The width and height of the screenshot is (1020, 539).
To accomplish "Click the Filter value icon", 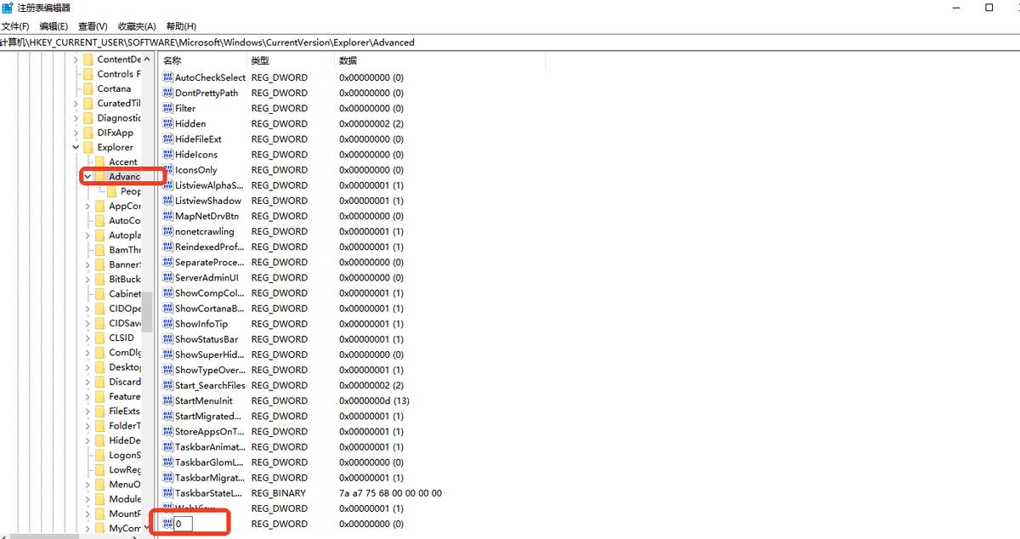I will point(167,108).
